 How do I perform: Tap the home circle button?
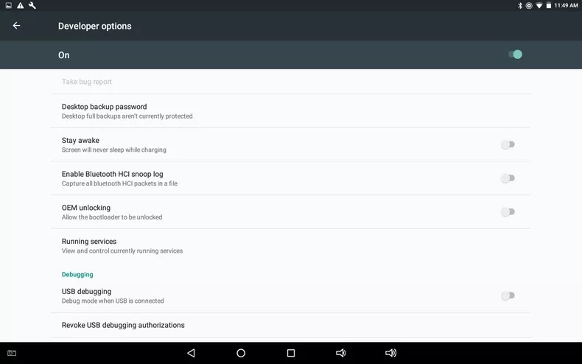point(241,353)
